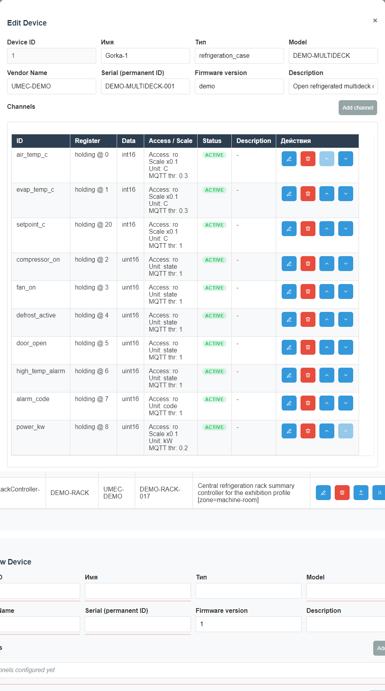Move door_open channel up
Screen dimensions: 385x691
[326, 347]
